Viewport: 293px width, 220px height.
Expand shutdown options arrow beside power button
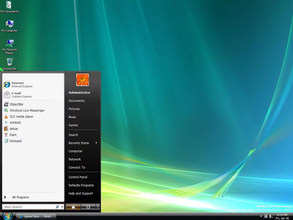(98, 207)
